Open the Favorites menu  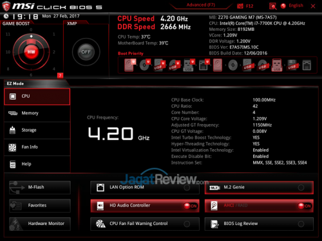point(40,206)
